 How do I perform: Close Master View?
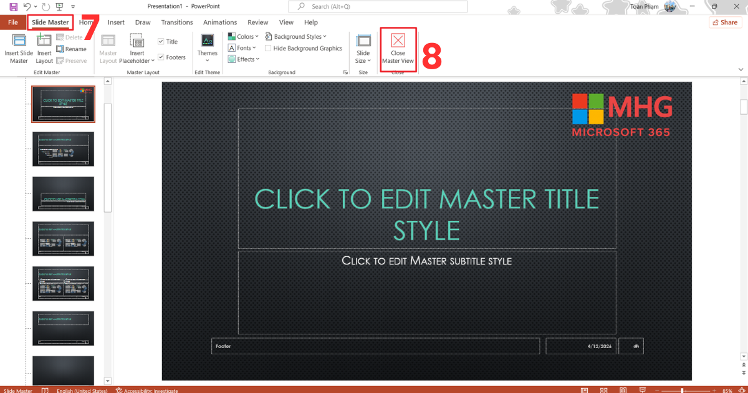click(398, 49)
